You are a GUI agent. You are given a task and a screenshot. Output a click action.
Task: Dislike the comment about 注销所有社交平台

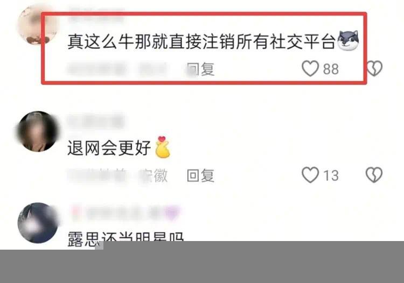(x=374, y=68)
